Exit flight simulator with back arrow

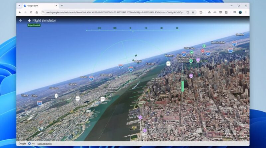(21, 21)
